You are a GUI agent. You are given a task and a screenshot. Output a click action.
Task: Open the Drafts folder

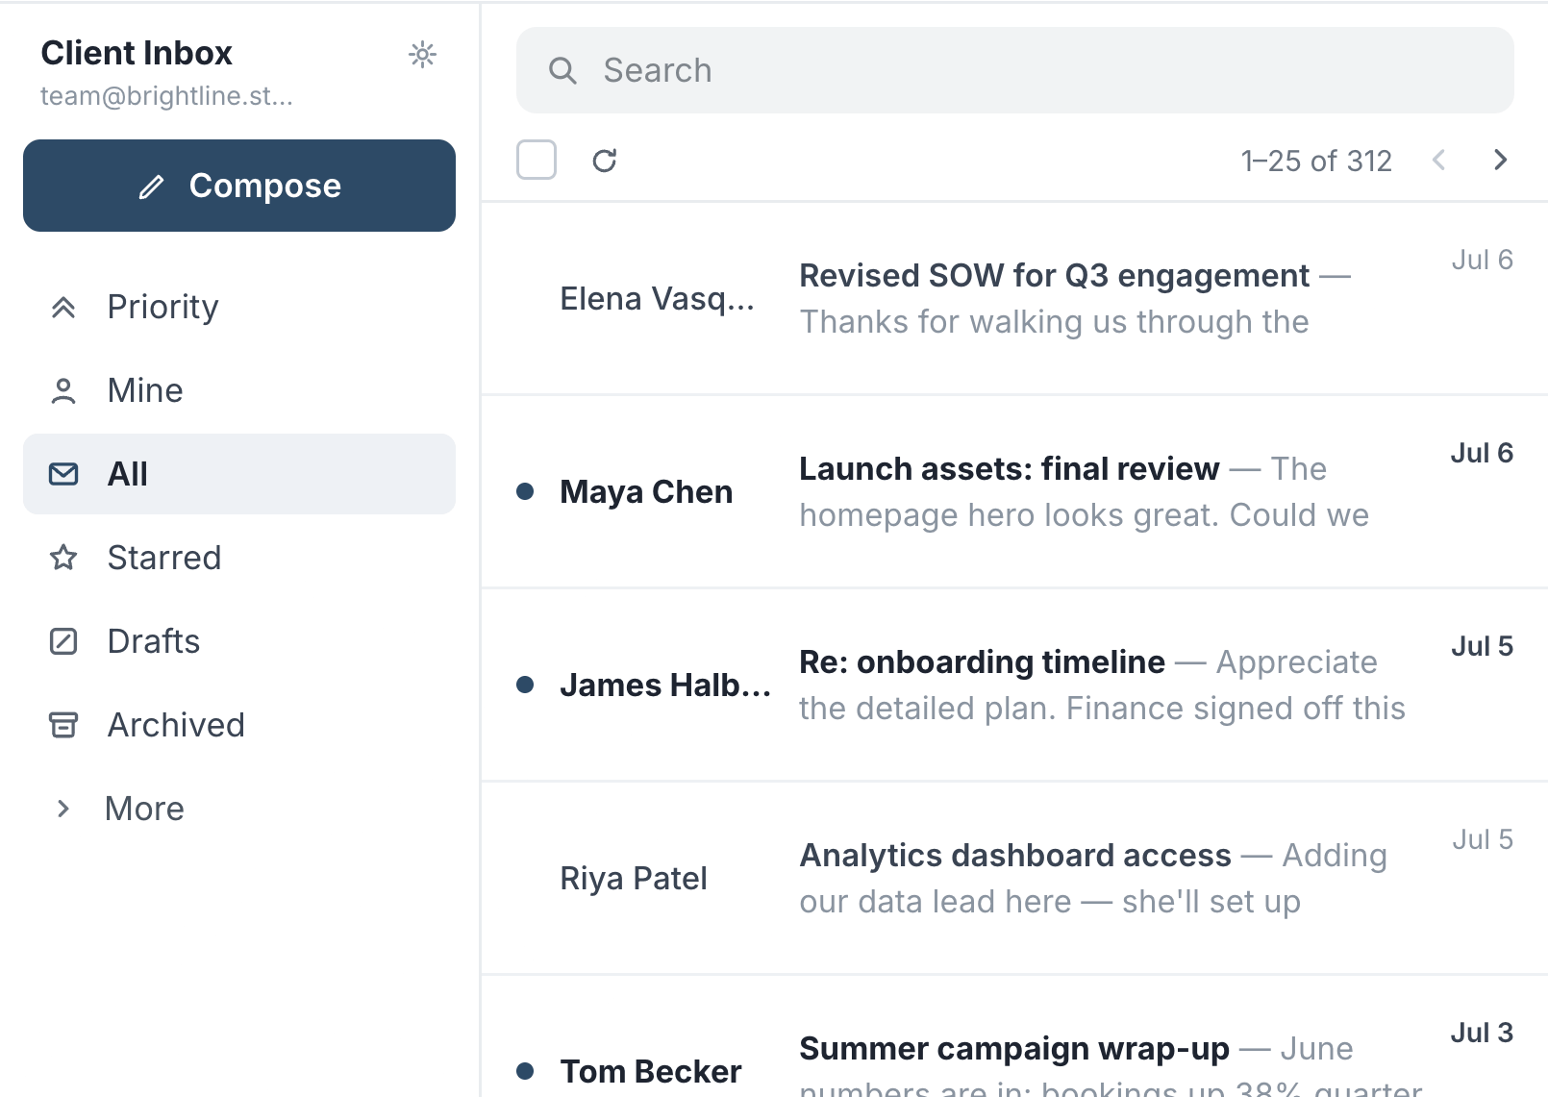(x=239, y=641)
